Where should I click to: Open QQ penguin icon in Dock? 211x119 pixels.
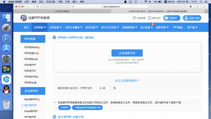pyautogui.click(x=6, y=90)
